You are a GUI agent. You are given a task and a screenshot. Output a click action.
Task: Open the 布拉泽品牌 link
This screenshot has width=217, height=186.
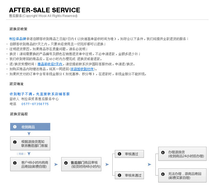[18, 39]
